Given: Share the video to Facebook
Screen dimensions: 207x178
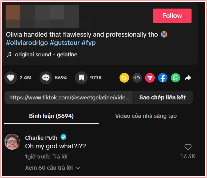Looking at the screenshot, I should 163,78.
